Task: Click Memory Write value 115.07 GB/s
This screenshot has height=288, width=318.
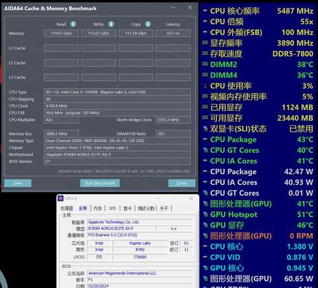Action: (99, 33)
